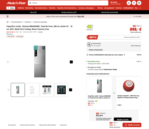Click info icon next to Puntos miMediaMarkt
The image size is (149, 129).
124,55
